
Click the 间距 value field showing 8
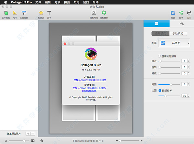[185, 84]
